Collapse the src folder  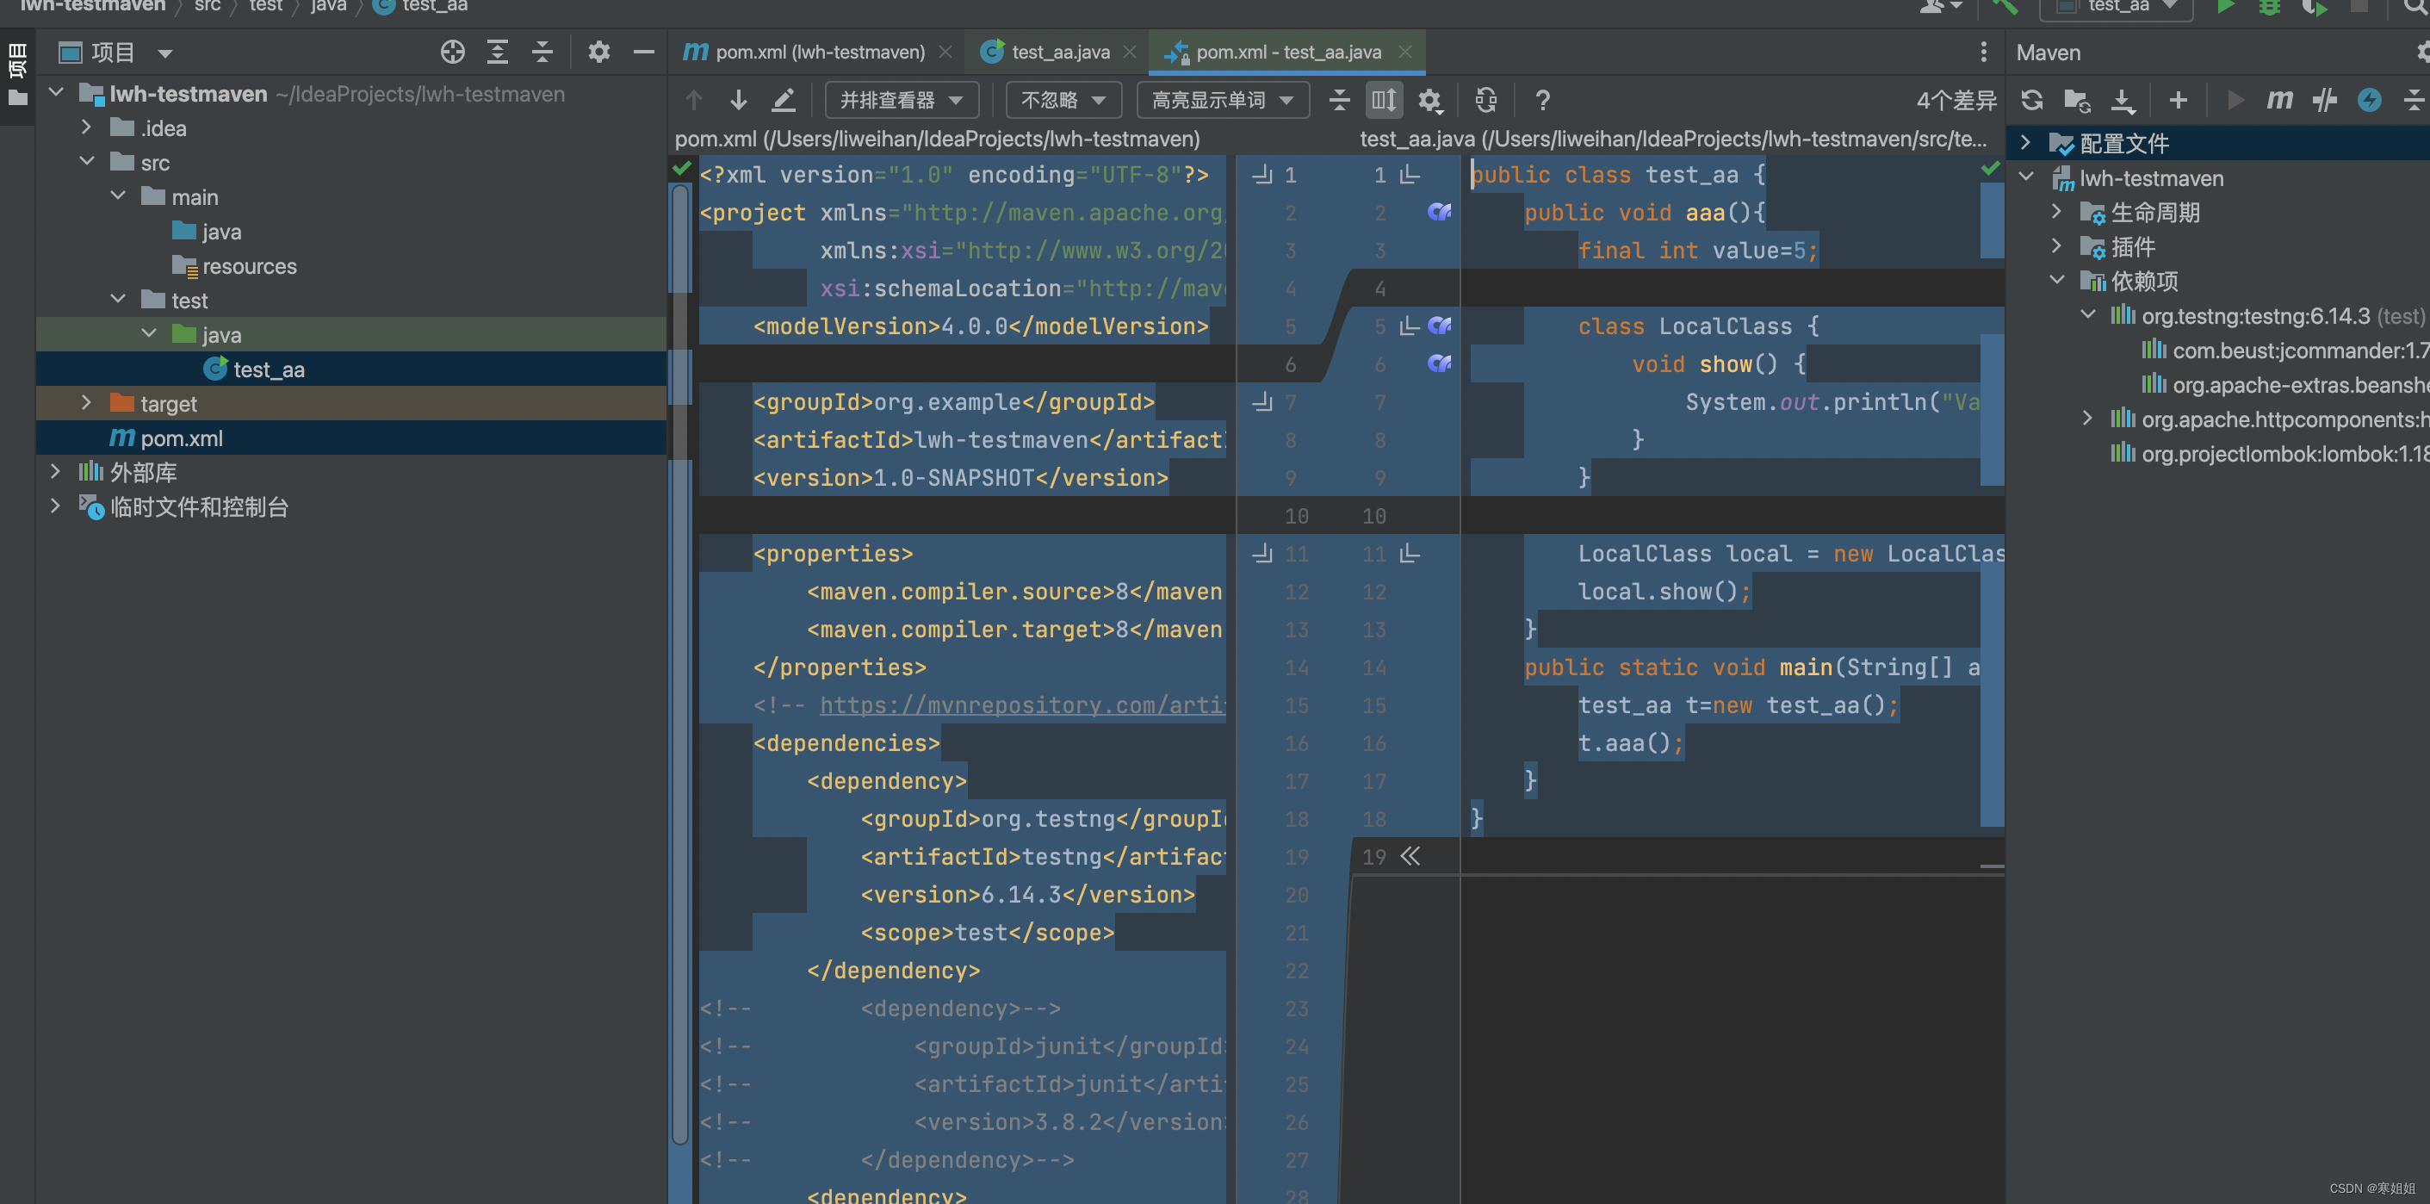(x=86, y=162)
